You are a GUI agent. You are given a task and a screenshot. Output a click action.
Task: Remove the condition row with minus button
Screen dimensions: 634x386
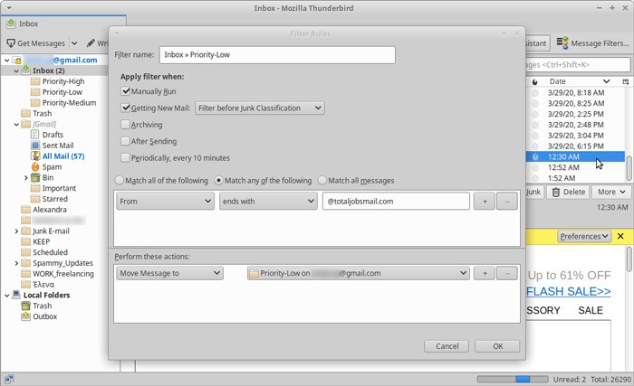point(507,201)
